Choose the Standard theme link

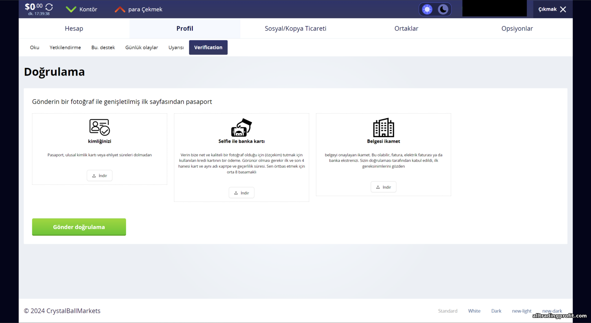448,311
